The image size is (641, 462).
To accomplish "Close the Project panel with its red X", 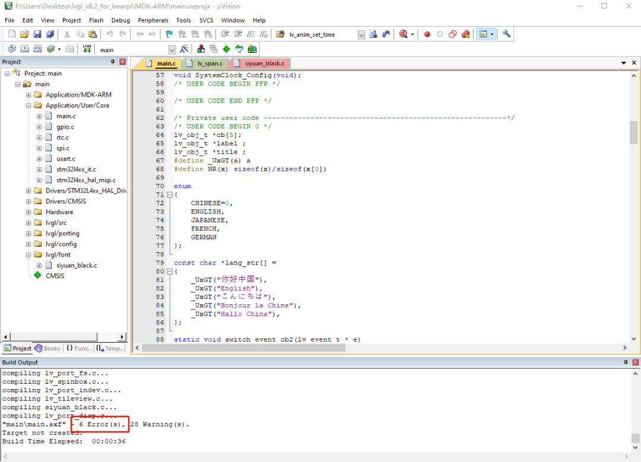I will point(123,62).
